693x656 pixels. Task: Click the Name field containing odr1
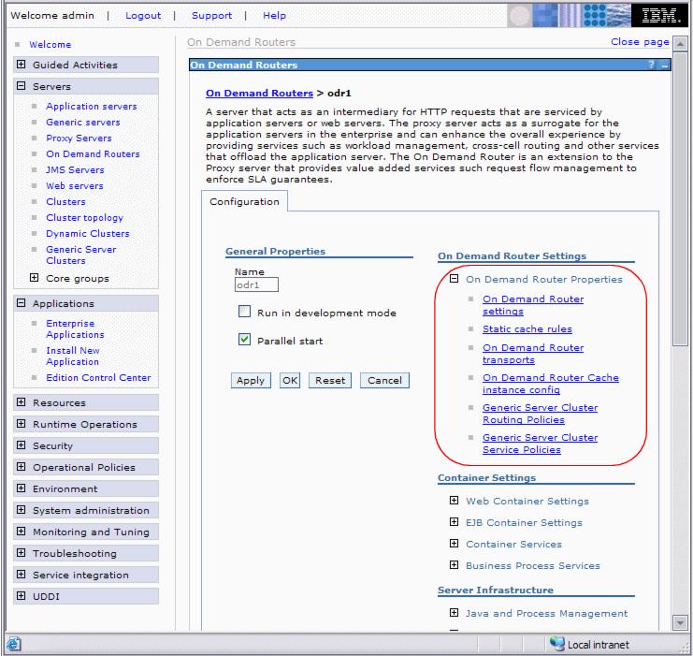(256, 284)
